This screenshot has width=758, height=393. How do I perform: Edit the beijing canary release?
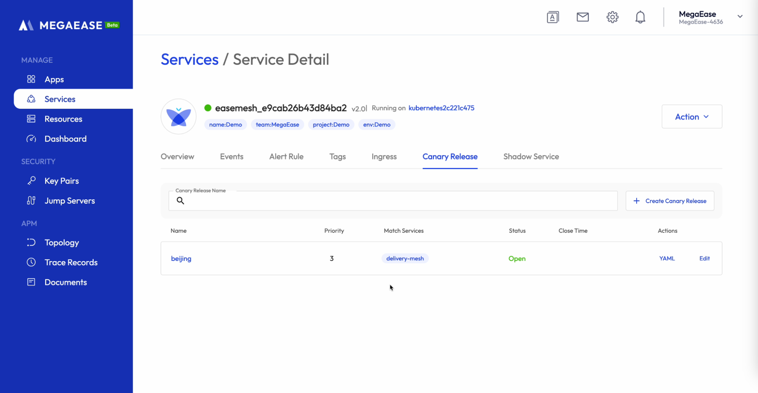tap(704, 258)
